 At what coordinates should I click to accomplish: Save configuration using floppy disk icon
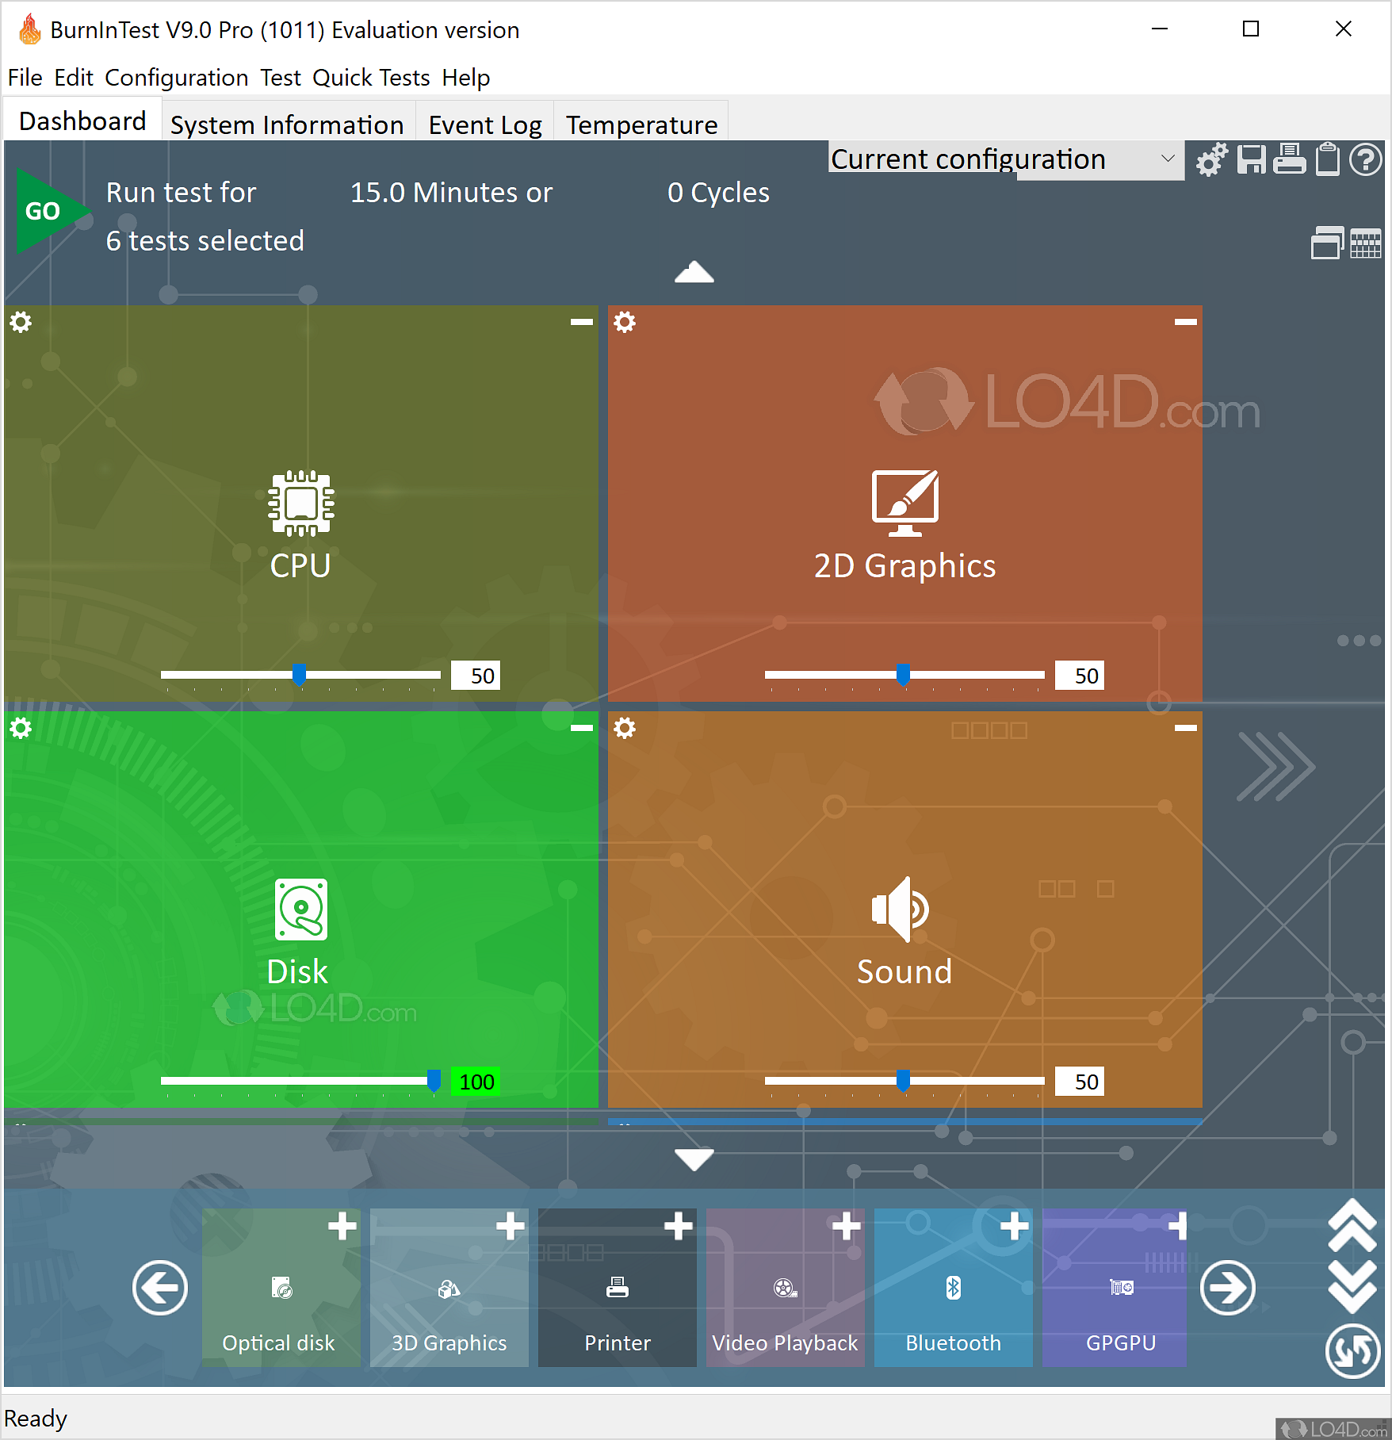pos(1252,159)
